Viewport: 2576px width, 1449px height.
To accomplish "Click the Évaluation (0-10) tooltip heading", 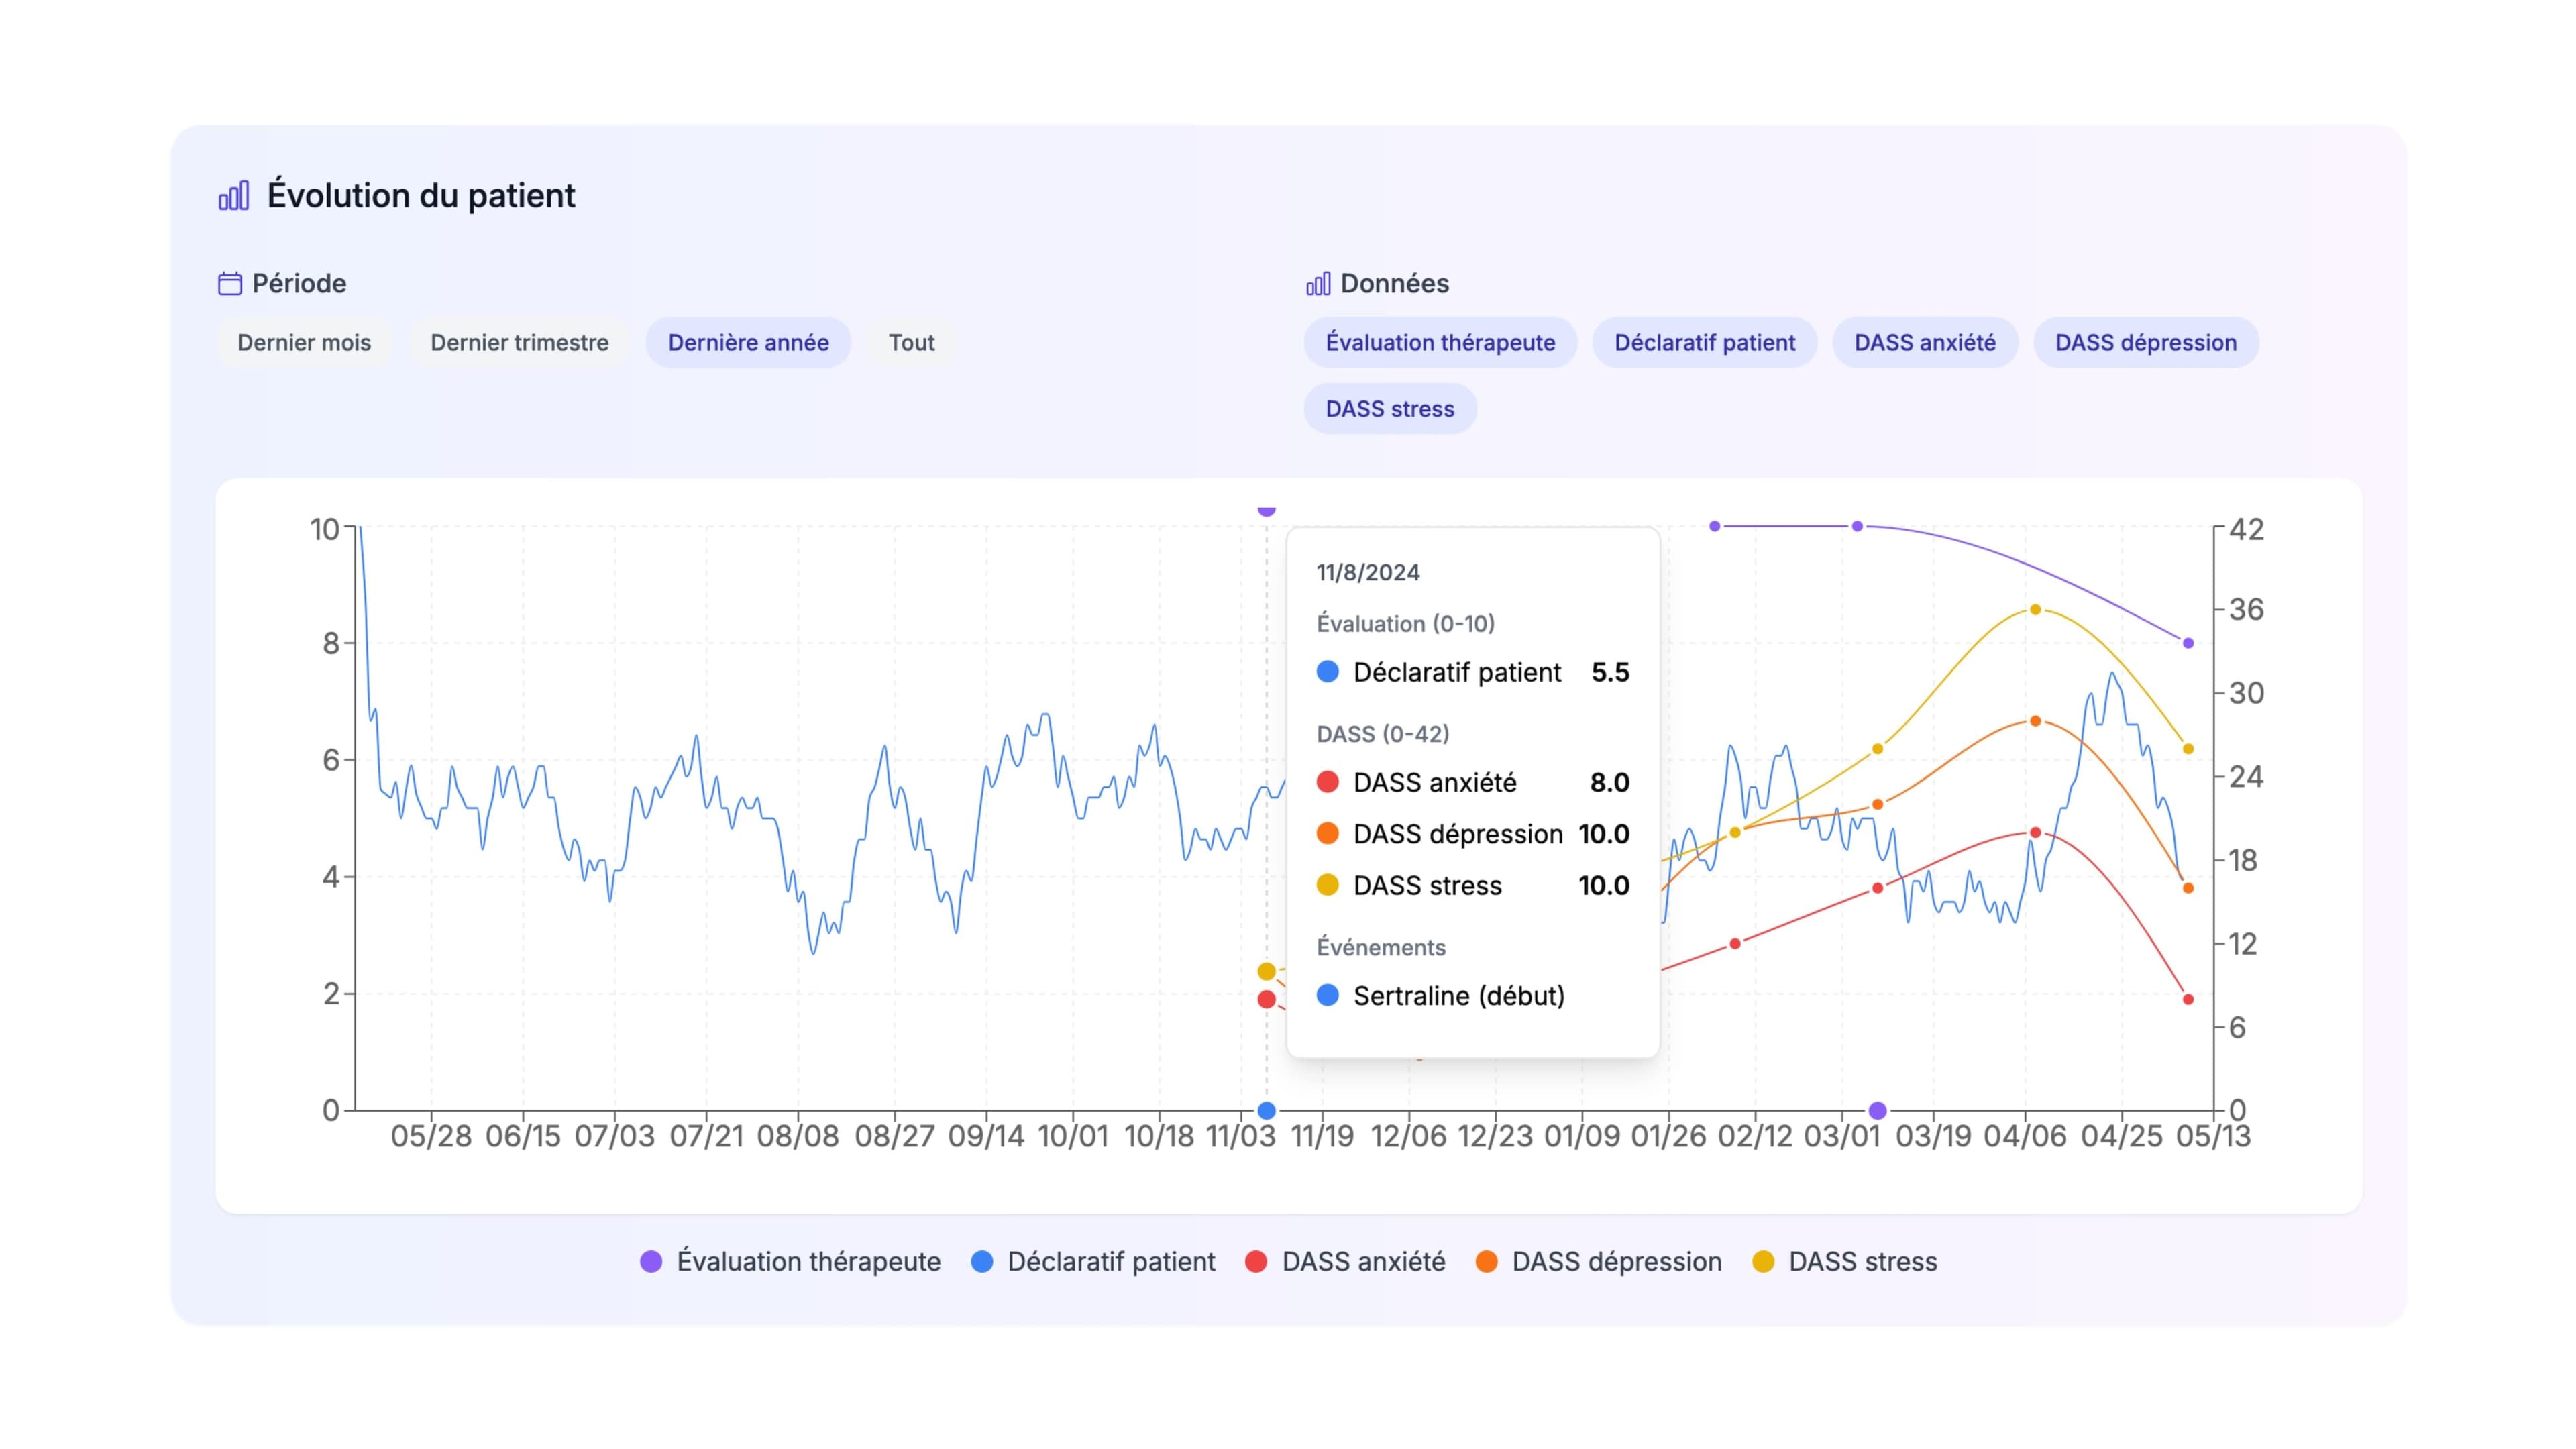I will [1405, 624].
